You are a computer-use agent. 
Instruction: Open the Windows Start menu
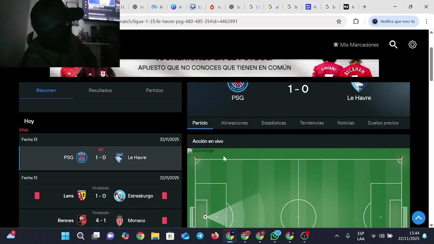[65, 236]
